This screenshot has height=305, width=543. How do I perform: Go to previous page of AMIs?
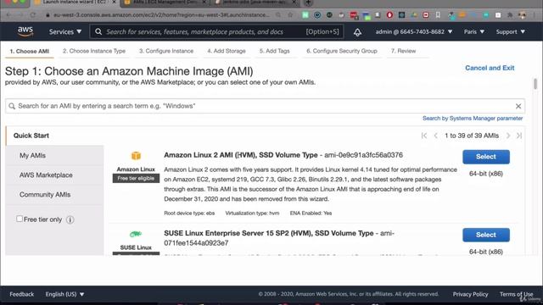coord(436,136)
